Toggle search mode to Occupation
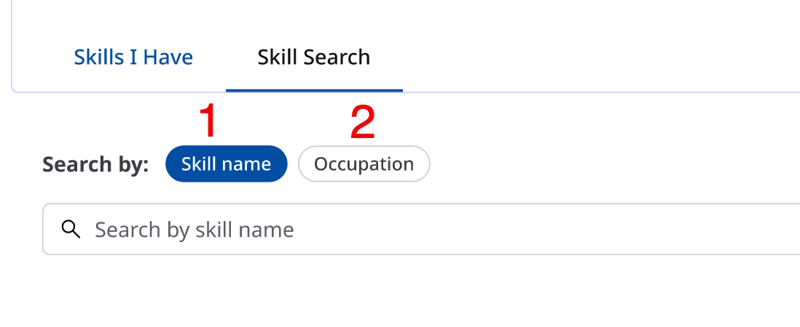The width and height of the screenshot is (800, 327). 364,164
